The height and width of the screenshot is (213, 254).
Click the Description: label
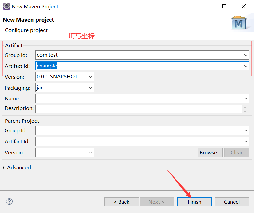click(x=19, y=108)
